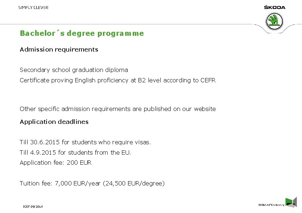The height and width of the screenshot is (213, 302).
Task: Click the Application fee: 200 EUR line
Action: 56,163
